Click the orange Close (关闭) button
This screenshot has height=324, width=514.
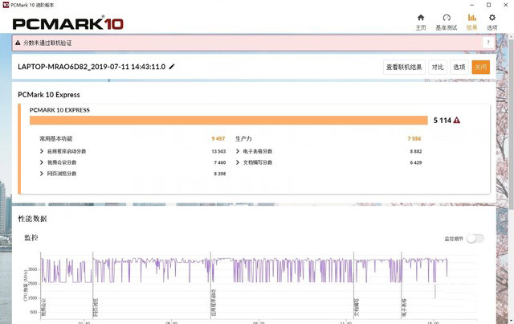click(480, 68)
